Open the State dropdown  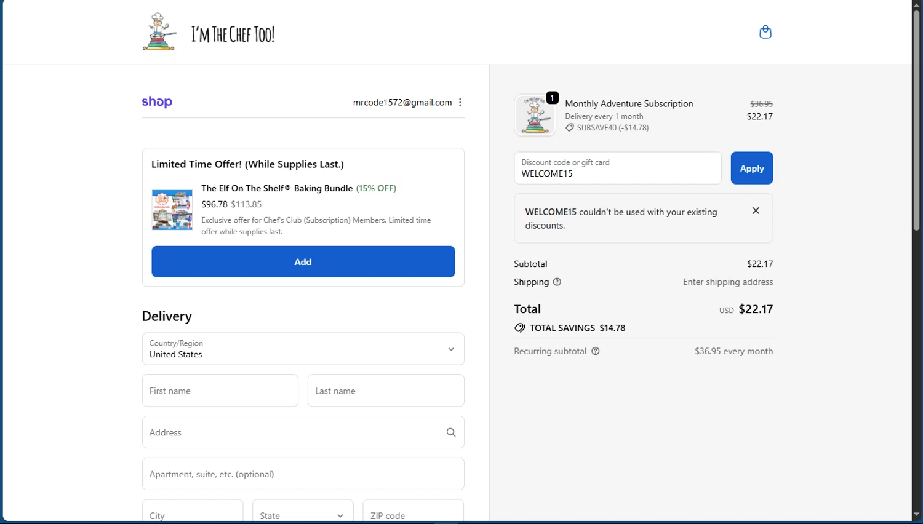pos(303,512)
